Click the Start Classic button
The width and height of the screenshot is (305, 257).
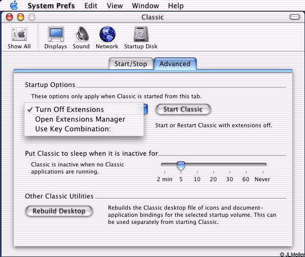tap(183, 109)
